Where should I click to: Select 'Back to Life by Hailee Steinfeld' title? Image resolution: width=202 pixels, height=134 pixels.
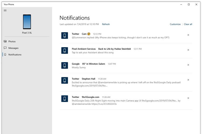[x=114, y=49]
